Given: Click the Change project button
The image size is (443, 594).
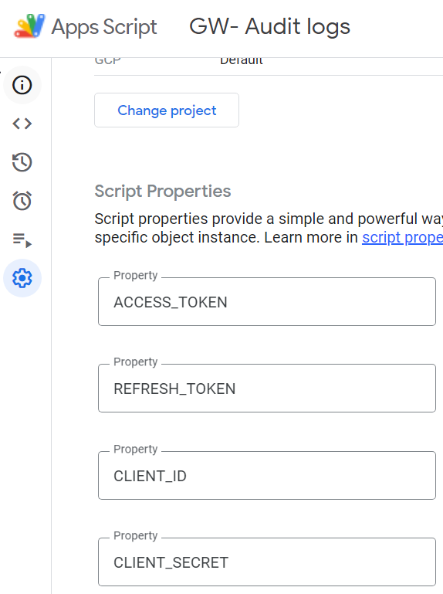Looking at the screenshot, I should [167, 110].
